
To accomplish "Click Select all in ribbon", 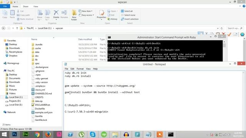I will tap(127, 11).
